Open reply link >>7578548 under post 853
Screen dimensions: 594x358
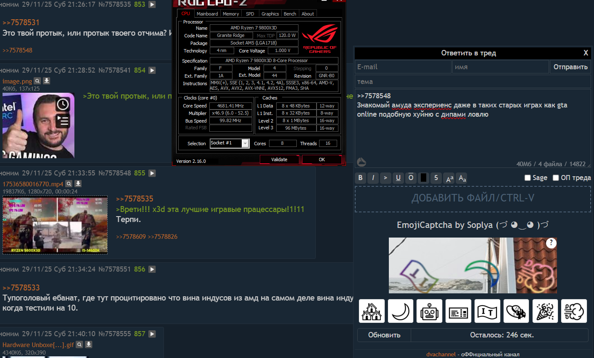(17, 50)
